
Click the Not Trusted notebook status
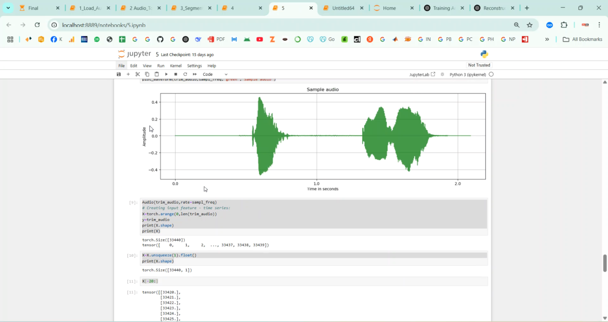pos(479,65)
